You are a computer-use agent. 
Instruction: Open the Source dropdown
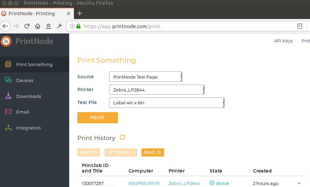point(146,77)
